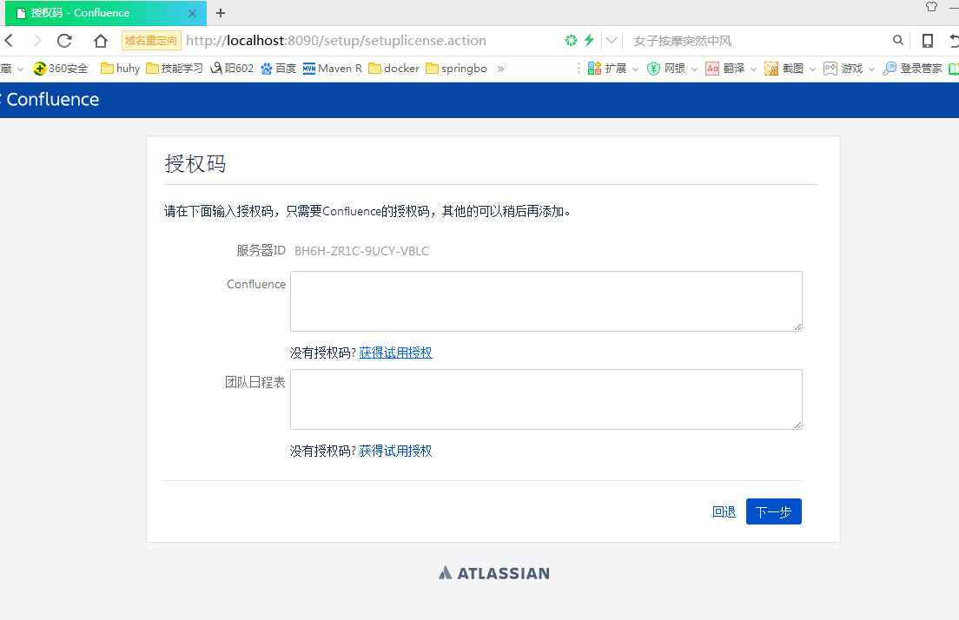The image size is (959, 620).
Task: Click the search magnifier icon
Action: [x=898, y=40]
